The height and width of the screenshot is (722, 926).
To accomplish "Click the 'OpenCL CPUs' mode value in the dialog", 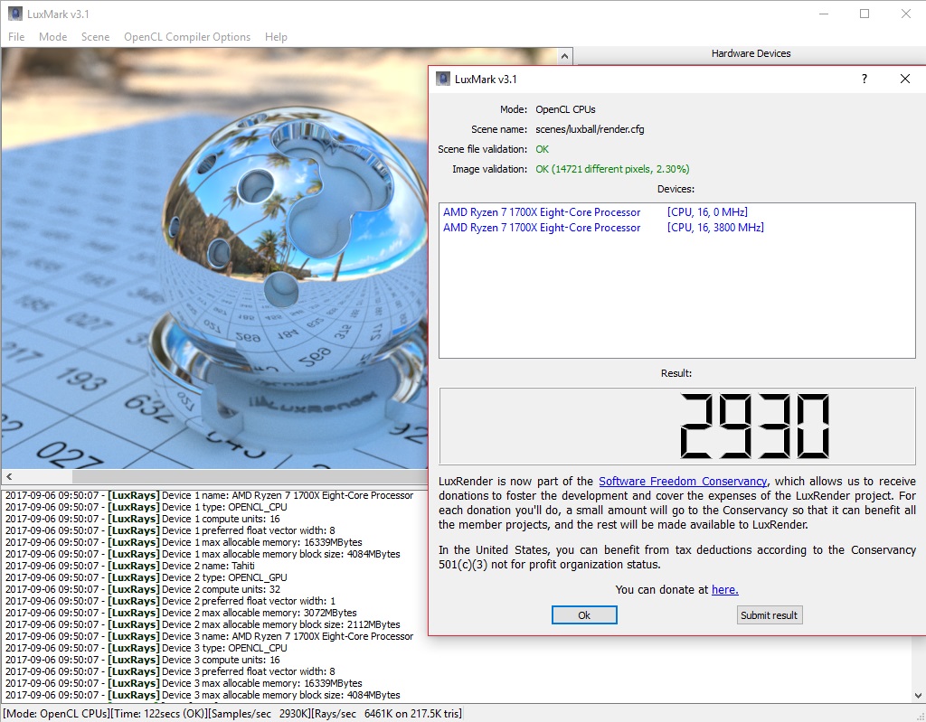I will tap(565, 109).
